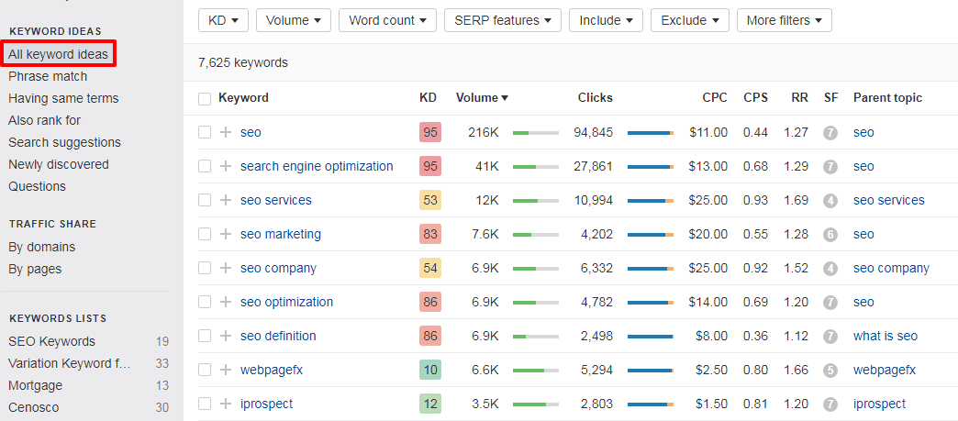The image size is (958, 421).
Task: Click plus icon beside 'webpagefx'
Action: click(226, 370)
